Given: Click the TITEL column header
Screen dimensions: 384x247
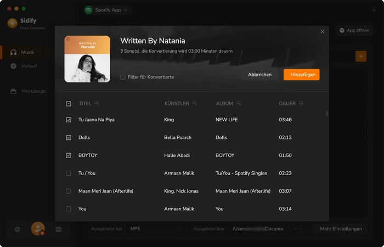Looking at the screenshot, I should 84,104.
